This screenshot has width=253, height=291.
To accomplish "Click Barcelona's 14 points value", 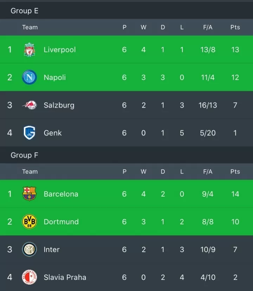I will tap(235, 194).
